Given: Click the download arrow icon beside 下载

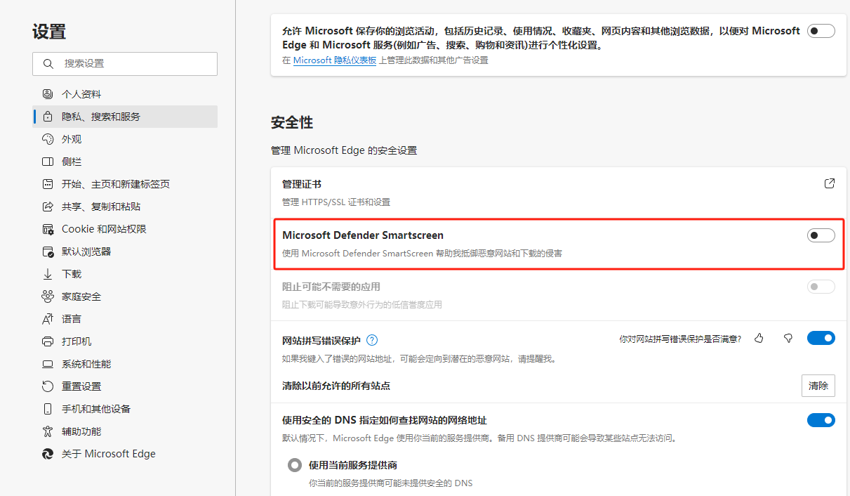Looking at the screenshot, I should [x=48, y=274].
